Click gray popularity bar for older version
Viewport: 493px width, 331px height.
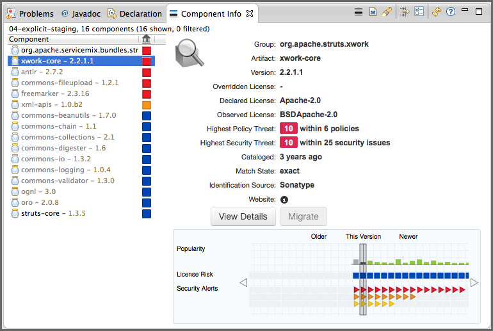pos(356,262)
